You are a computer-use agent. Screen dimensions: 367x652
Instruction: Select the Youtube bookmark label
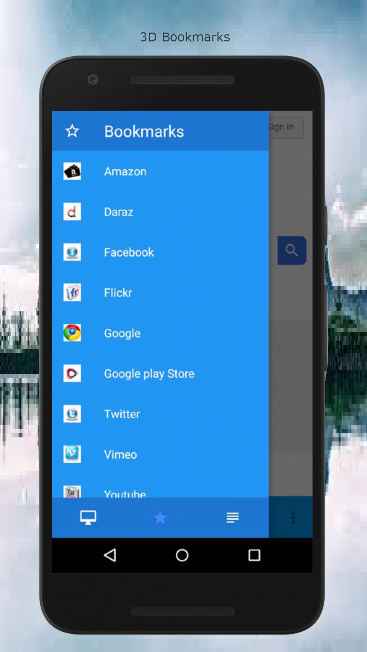[125, 493]
